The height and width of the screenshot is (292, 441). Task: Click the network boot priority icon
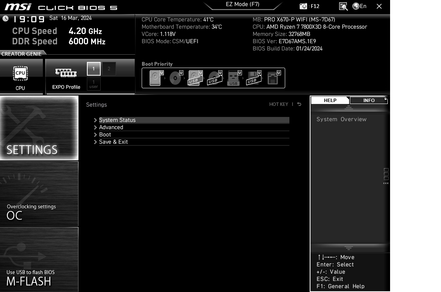point(274,78)
